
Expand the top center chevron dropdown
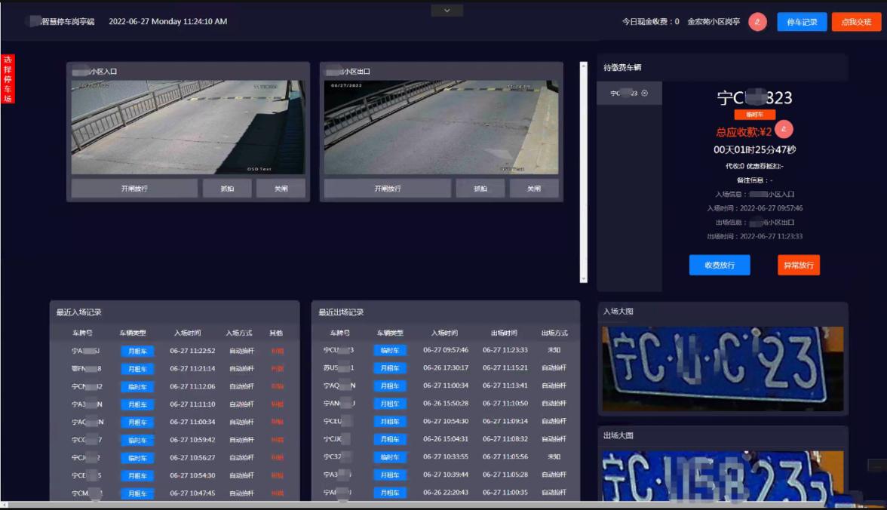[x=447, y=11]
